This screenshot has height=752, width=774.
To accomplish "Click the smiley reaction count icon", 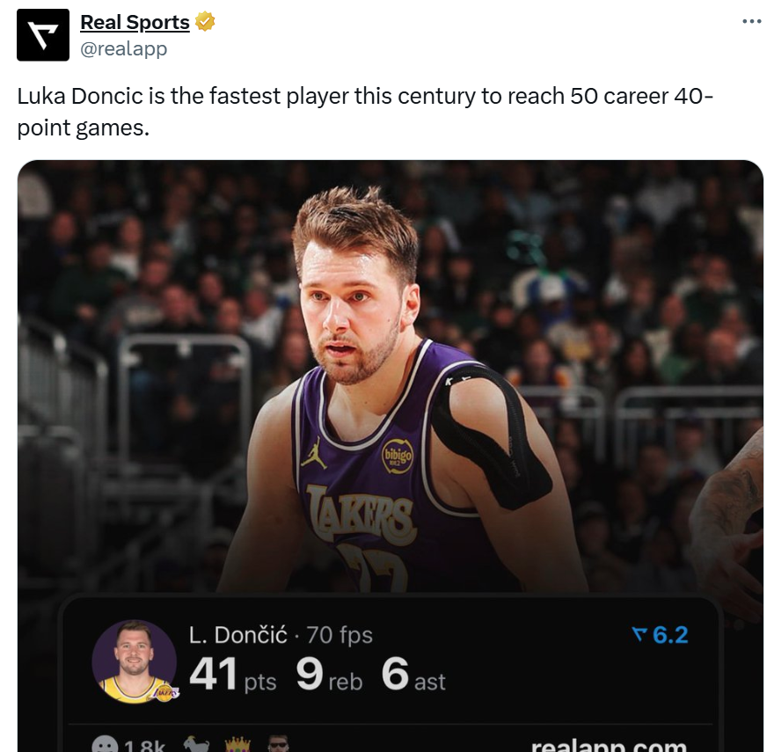I will [106, 746].
